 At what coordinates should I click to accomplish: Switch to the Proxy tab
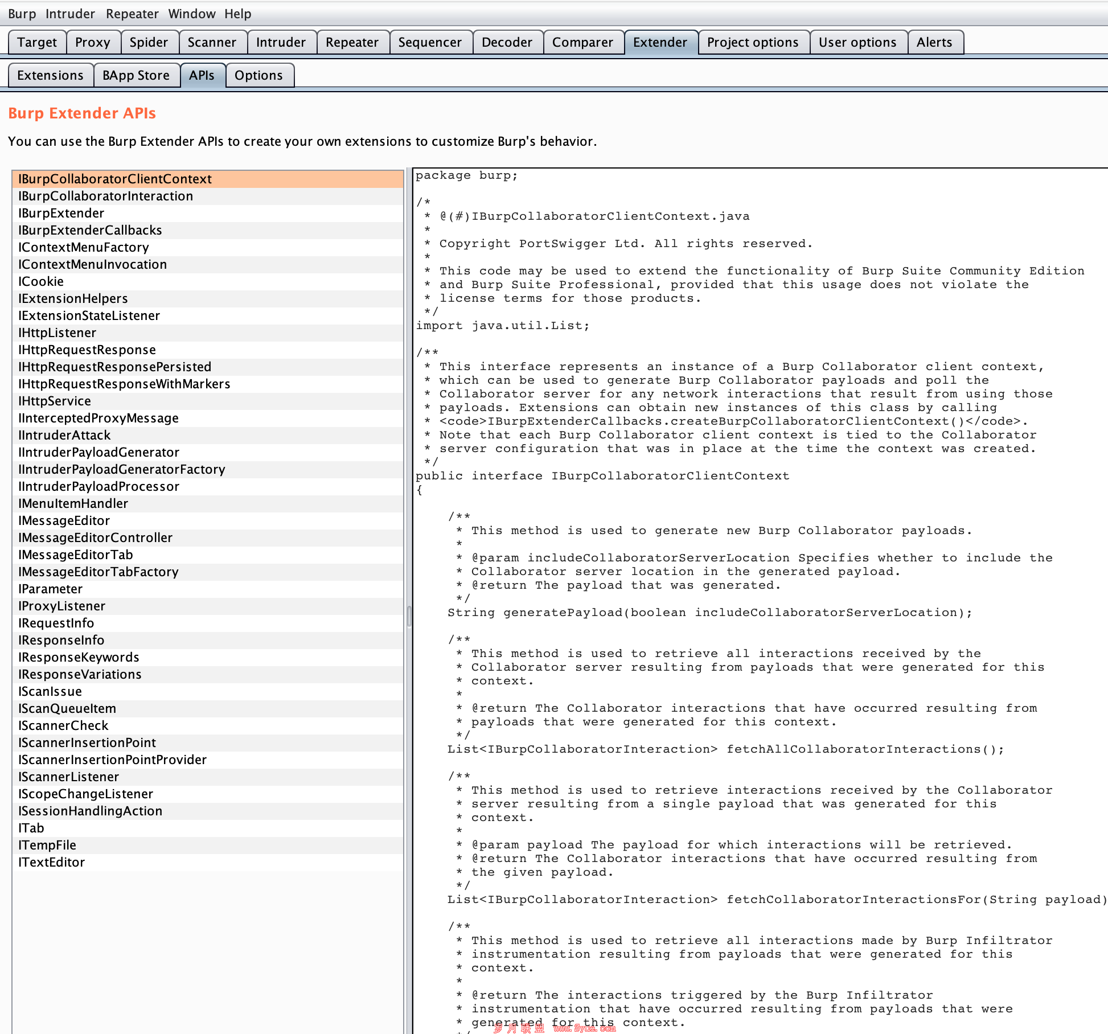coord(93,42)
